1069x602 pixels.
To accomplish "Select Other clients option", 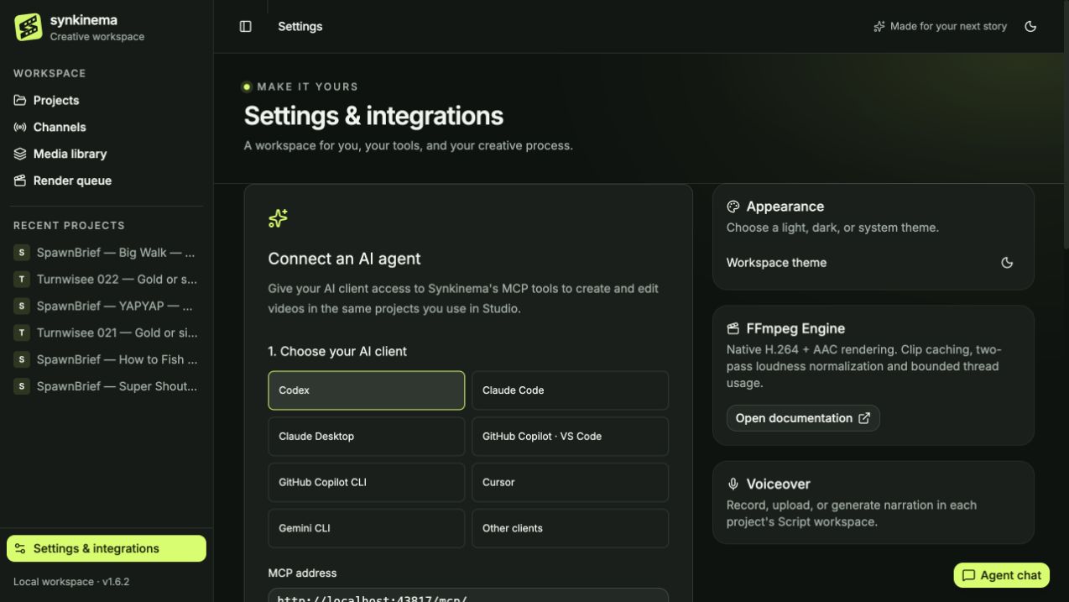I will coord(570,529).
